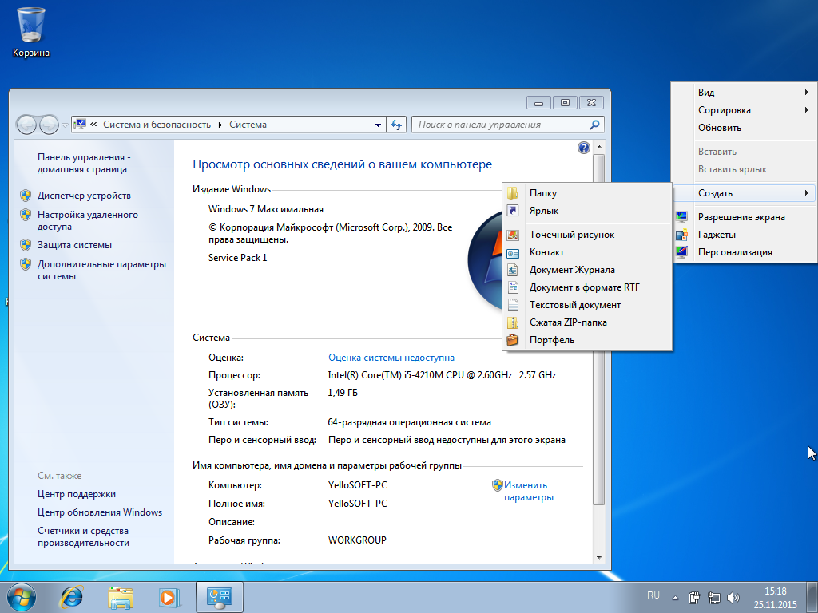818x613 pixels.
Task: Choose Портфель in the Создать submenu
Action: coord(587,340)
